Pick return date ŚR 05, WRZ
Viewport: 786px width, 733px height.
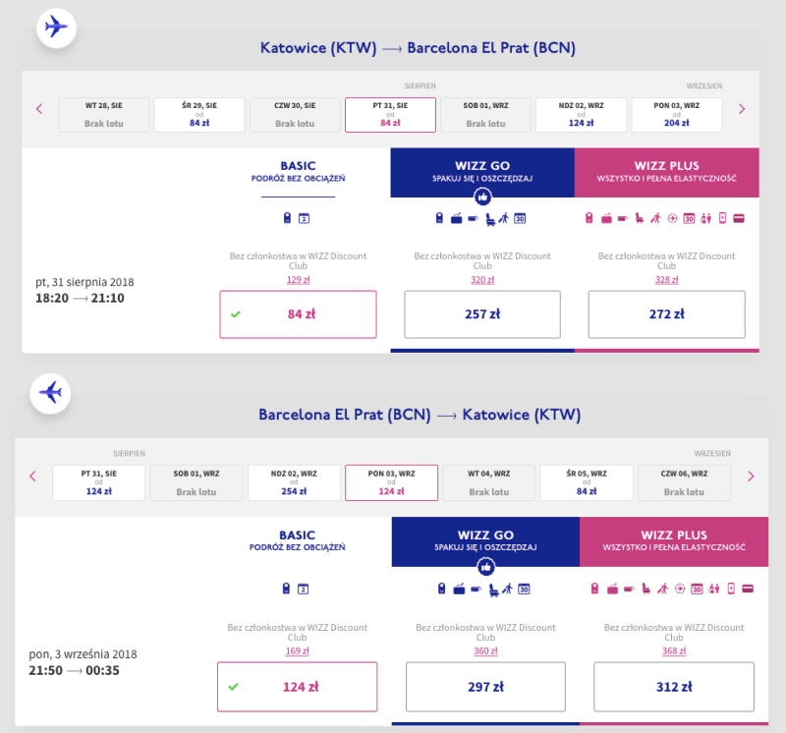pos(587,482)
